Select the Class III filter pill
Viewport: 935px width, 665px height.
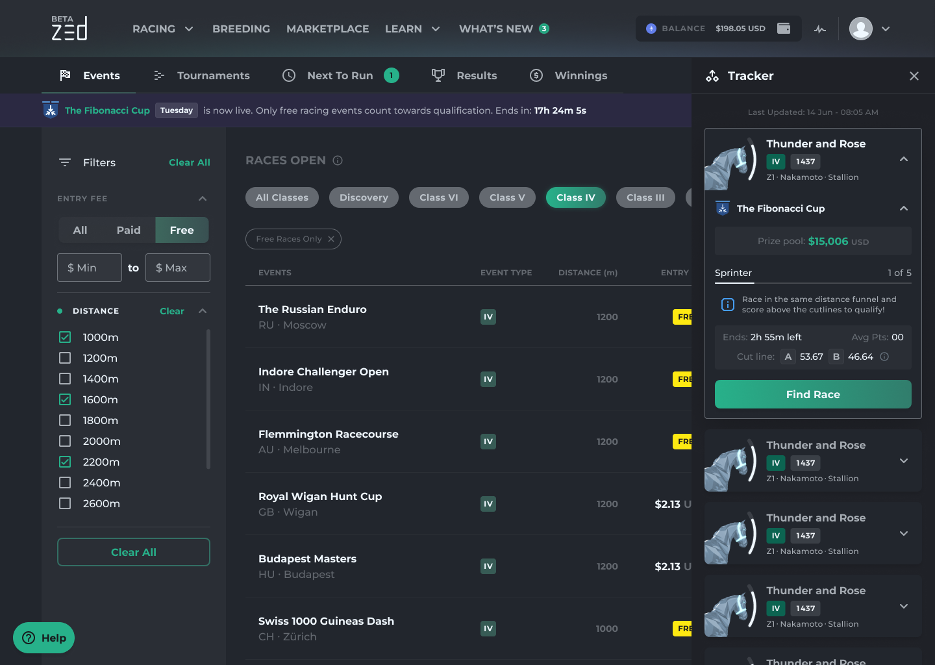point(645,197)
